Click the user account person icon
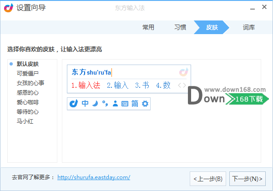273x191 pixels. tap(115, 104)
